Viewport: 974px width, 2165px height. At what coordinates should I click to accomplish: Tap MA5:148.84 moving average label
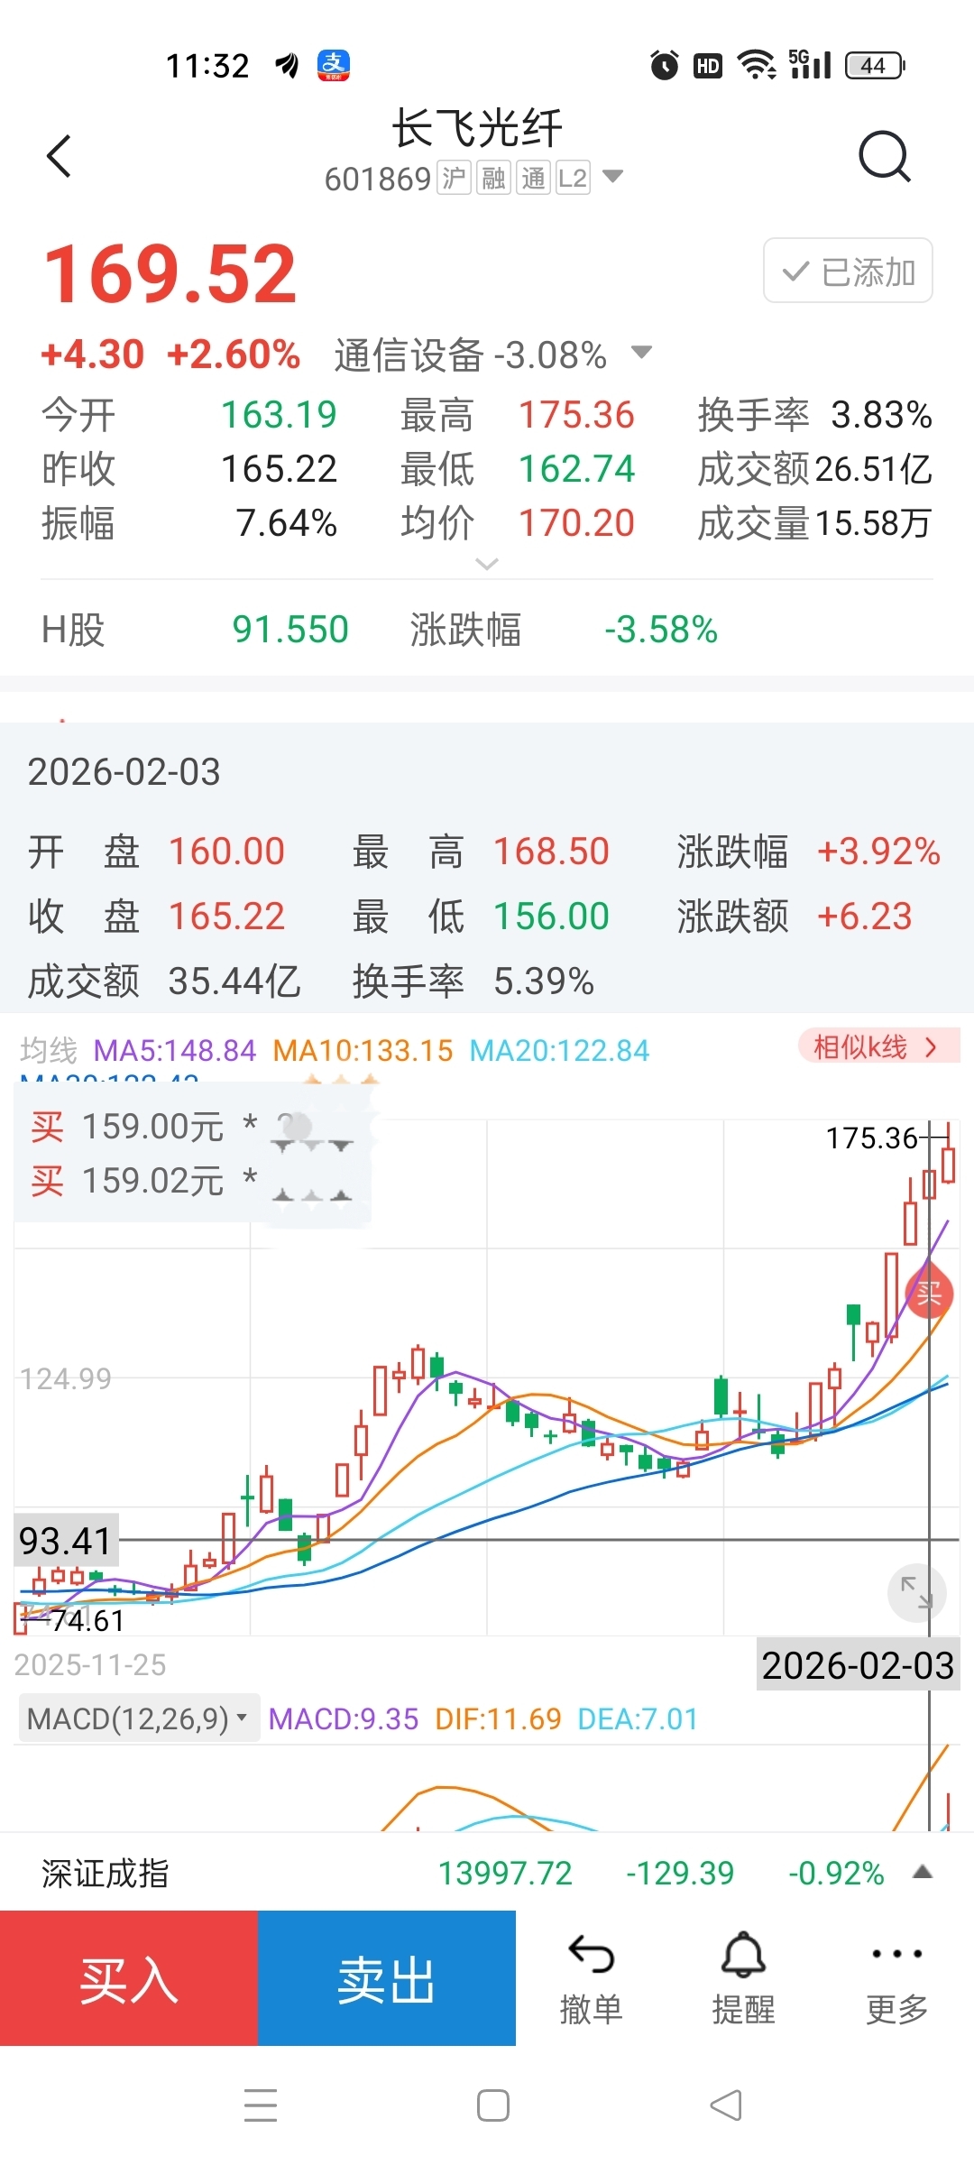coord(175,1051)
